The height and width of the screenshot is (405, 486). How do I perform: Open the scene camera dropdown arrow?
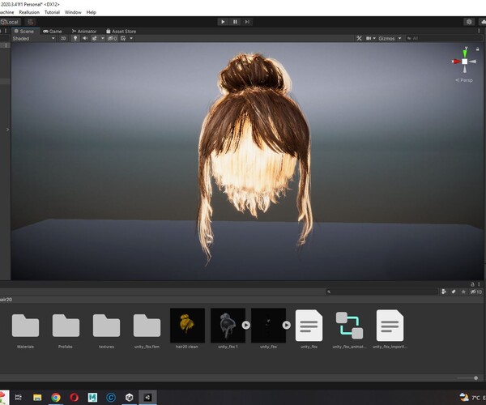pos(374,38)
